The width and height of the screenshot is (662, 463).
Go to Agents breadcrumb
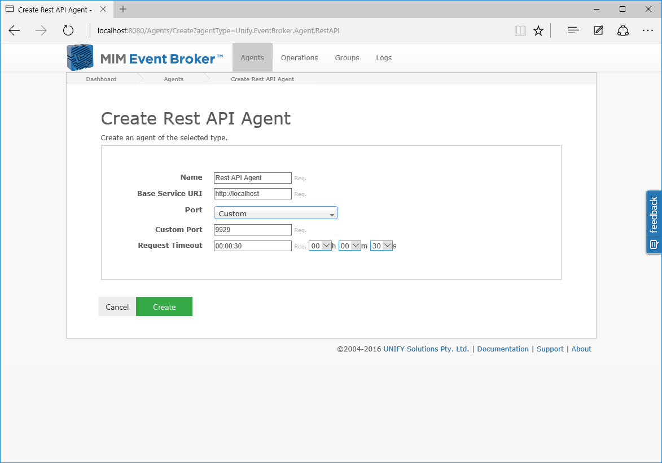(x=173, y=79)
